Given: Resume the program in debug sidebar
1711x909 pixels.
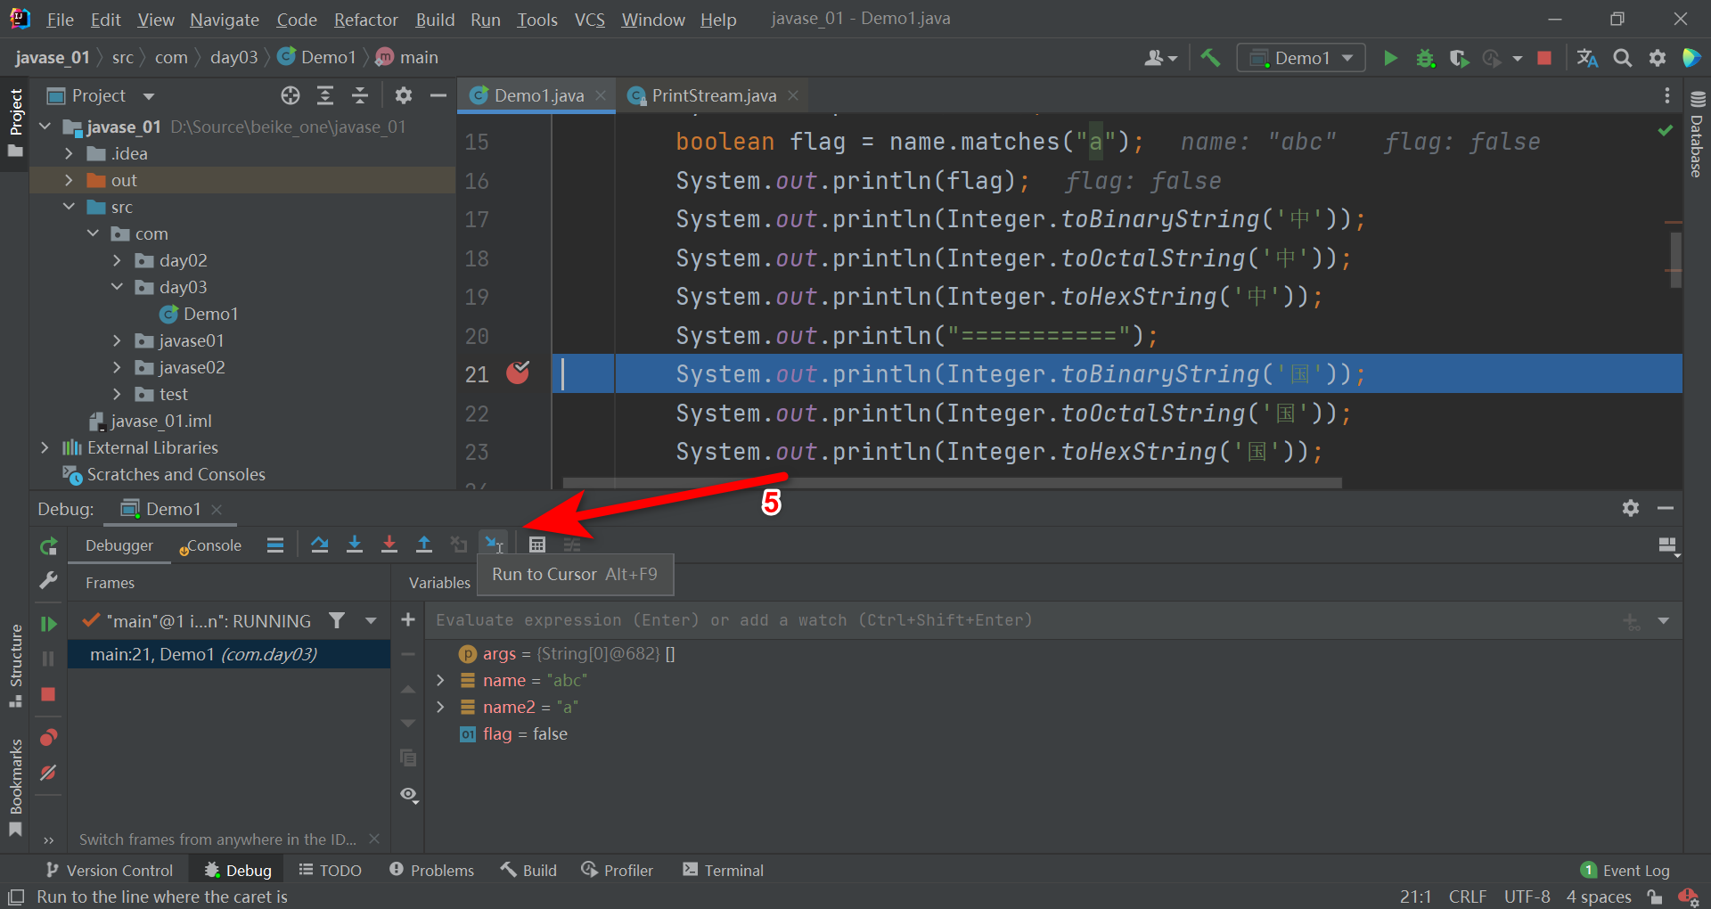Looking at the screenshot, I should pyautogui.click(x=49, y=624).
